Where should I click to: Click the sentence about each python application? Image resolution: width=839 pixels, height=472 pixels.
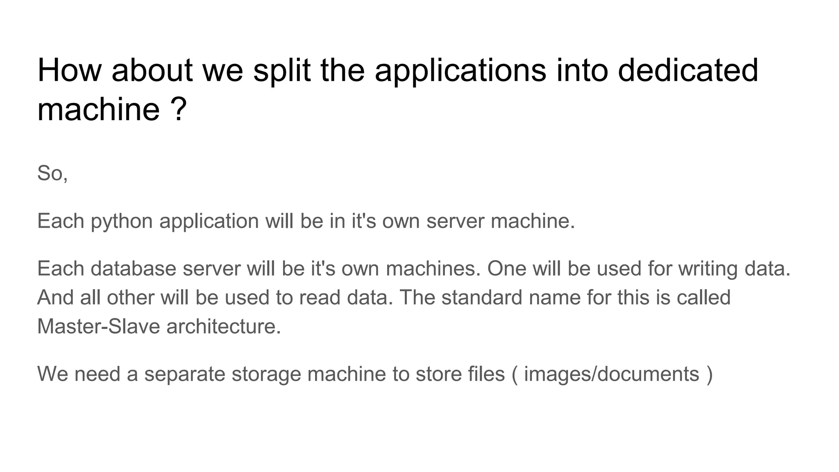306,221
